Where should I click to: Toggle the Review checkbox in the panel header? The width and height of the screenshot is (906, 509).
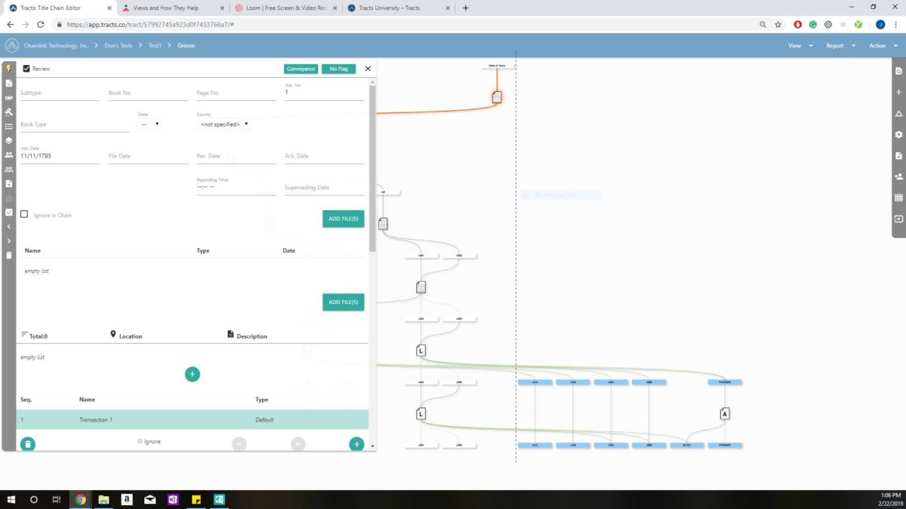coord(26,69)
